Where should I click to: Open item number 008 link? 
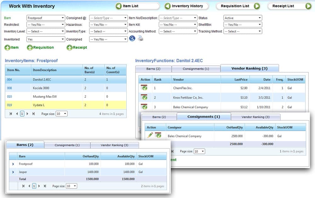coord(9,88)
